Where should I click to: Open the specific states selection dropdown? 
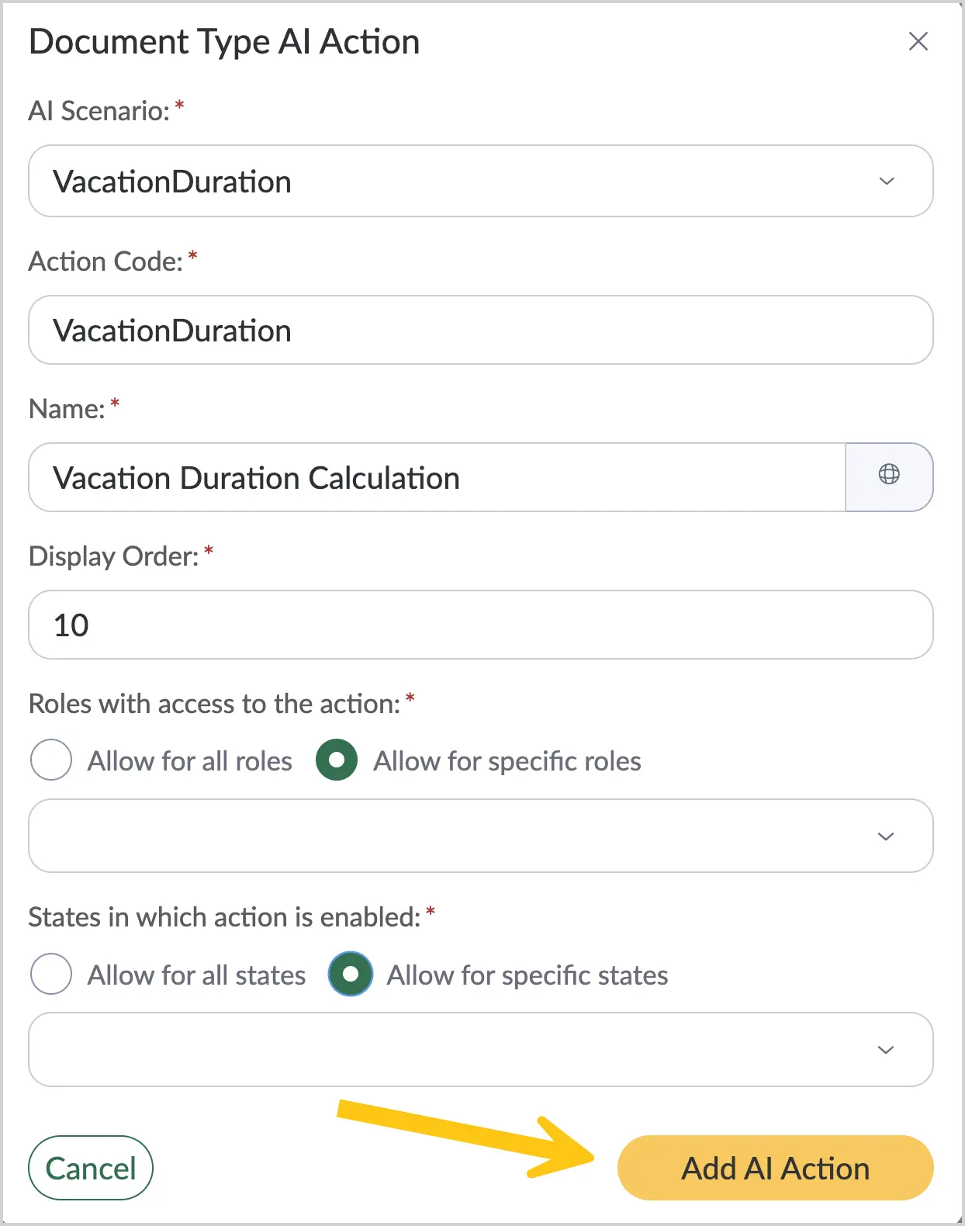(481, 1049)
